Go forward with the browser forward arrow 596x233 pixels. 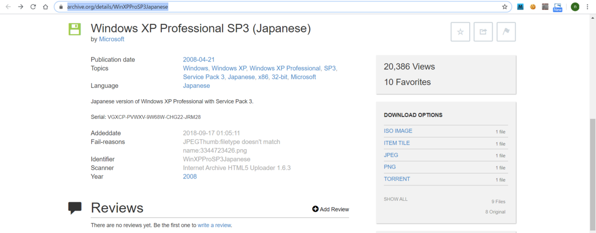pyautogui.click(x=20, y=7)
